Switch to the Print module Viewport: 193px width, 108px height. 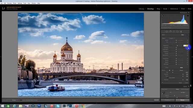[183, 9]
